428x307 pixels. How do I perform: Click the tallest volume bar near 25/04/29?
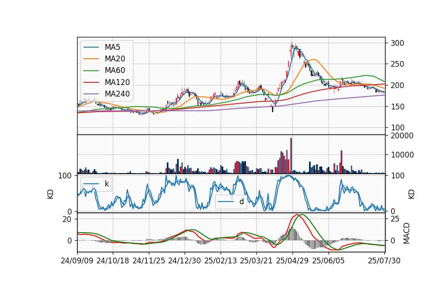tap(291, 156)
